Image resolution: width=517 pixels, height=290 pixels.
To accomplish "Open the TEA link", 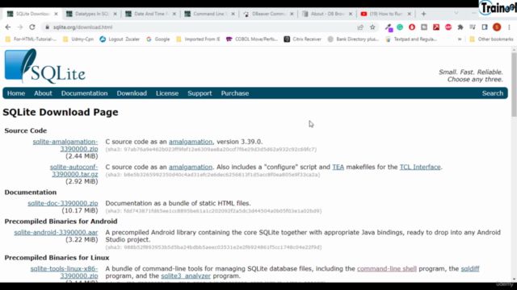I will [x=338, y=167].
